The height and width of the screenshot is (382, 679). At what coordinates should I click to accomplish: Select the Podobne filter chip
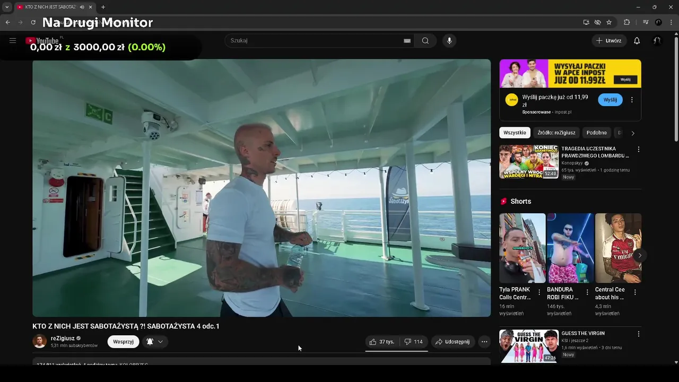(x=597, y=133)
